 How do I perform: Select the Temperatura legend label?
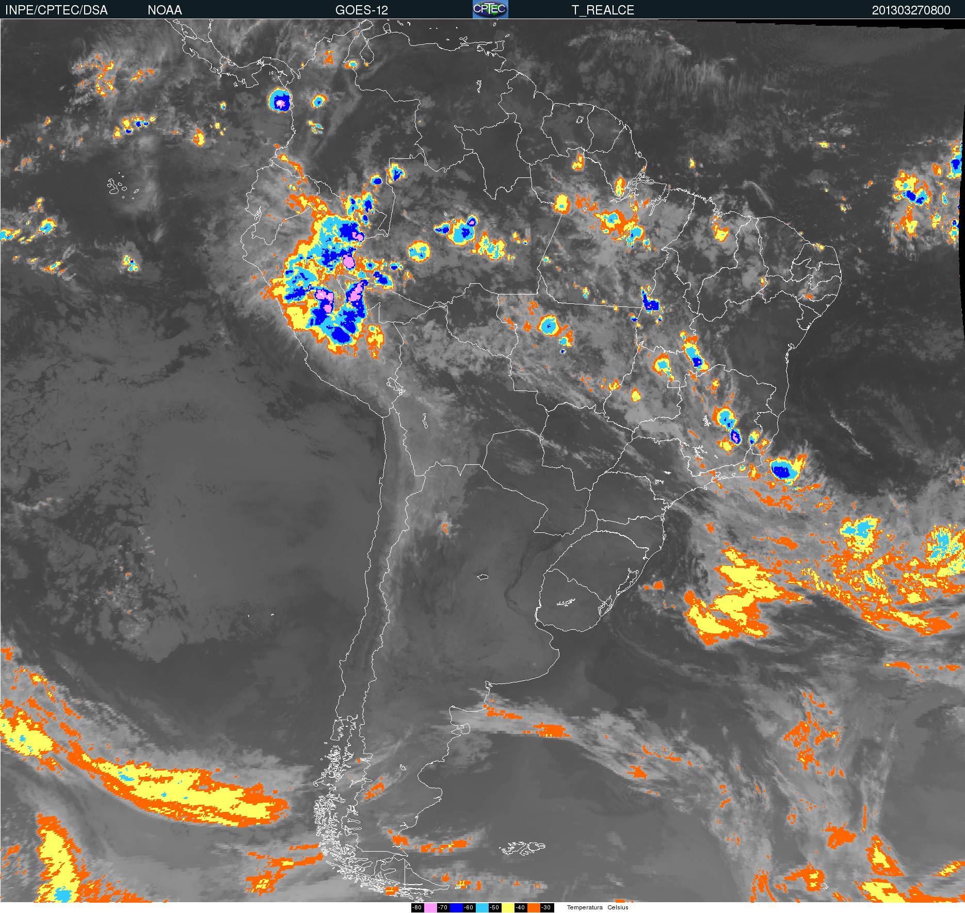[x=585, y=907]
